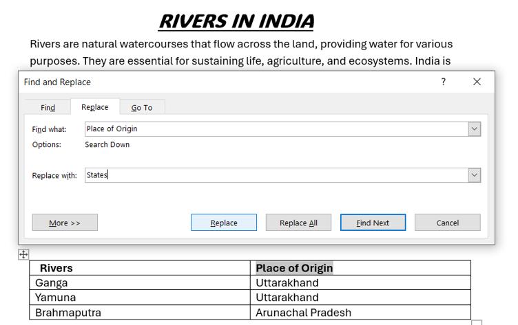Click the Rivers table header cell

pyautogui.click(x=56, y=268)
